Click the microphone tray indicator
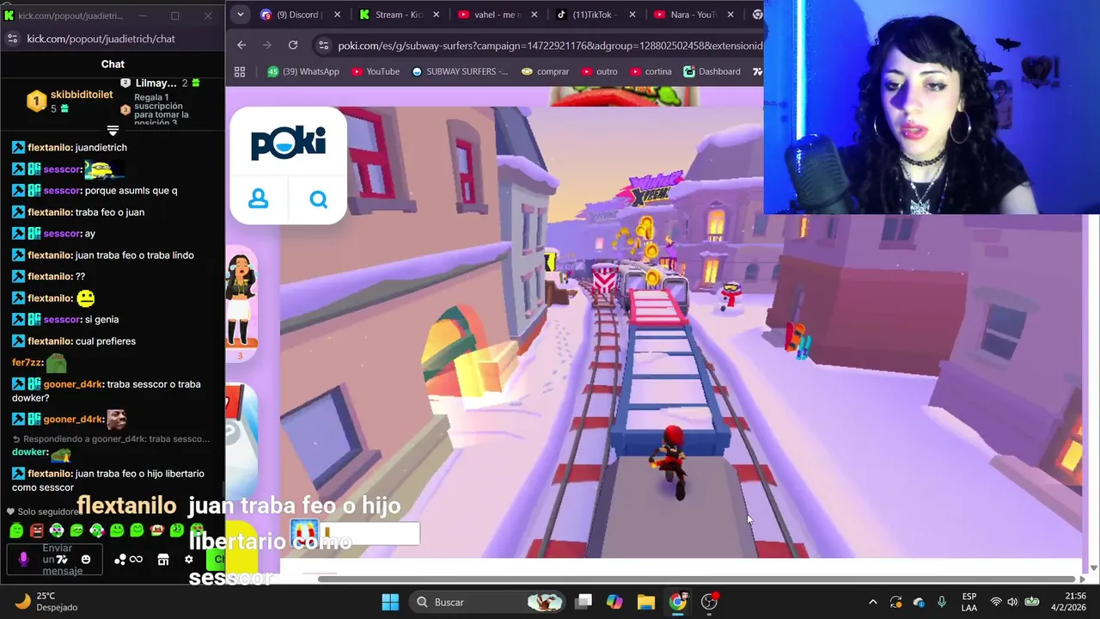 [942, 602]
